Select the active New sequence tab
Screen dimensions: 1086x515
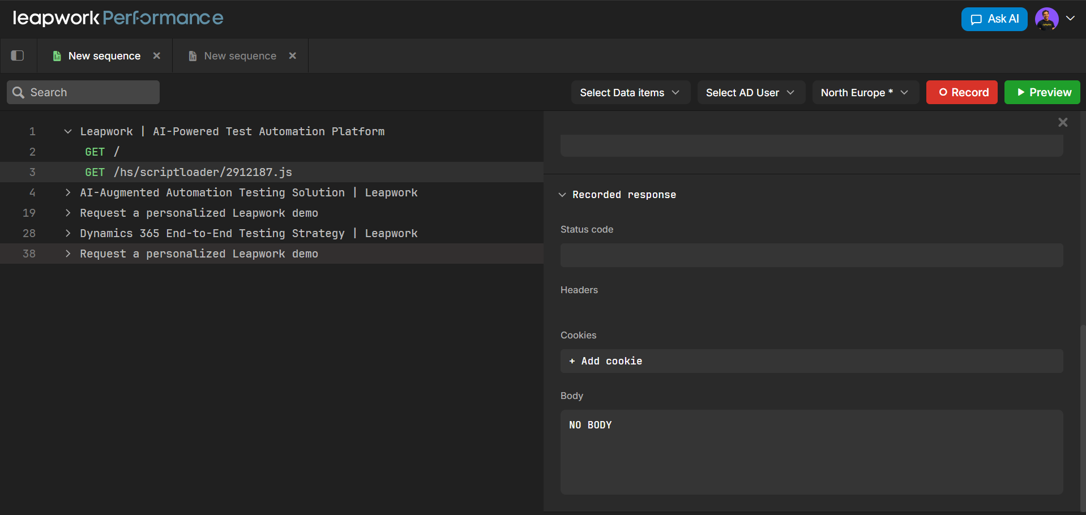point(104,56)
